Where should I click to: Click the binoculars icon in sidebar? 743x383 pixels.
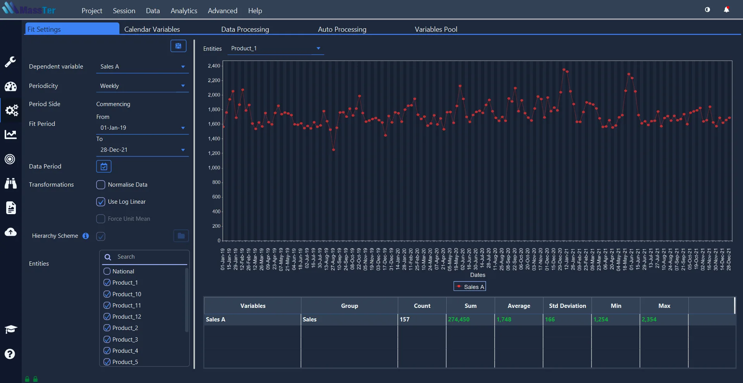[10, 183]
